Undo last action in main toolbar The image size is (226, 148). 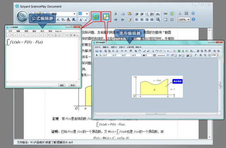[x=116, y=20]
